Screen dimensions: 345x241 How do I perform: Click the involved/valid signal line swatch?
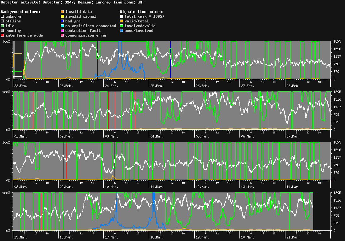[x=122, y=26]
